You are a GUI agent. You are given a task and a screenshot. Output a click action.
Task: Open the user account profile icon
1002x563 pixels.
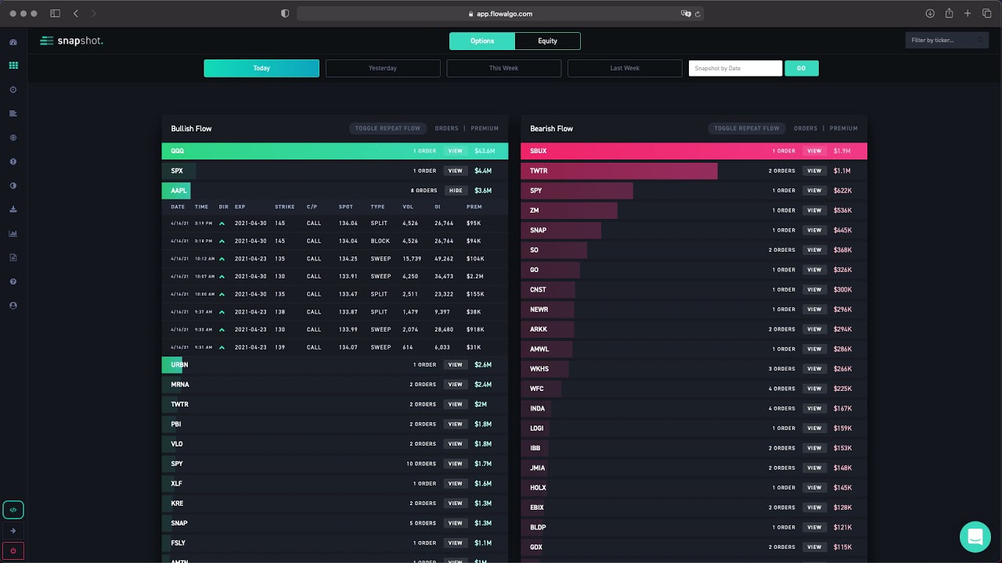tap(13, 306)
